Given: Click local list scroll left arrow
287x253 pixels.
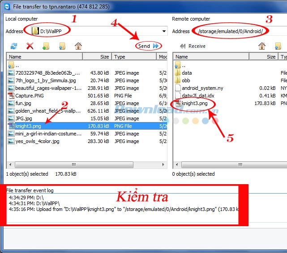Looking at the screenshot, I should point(10,164).
